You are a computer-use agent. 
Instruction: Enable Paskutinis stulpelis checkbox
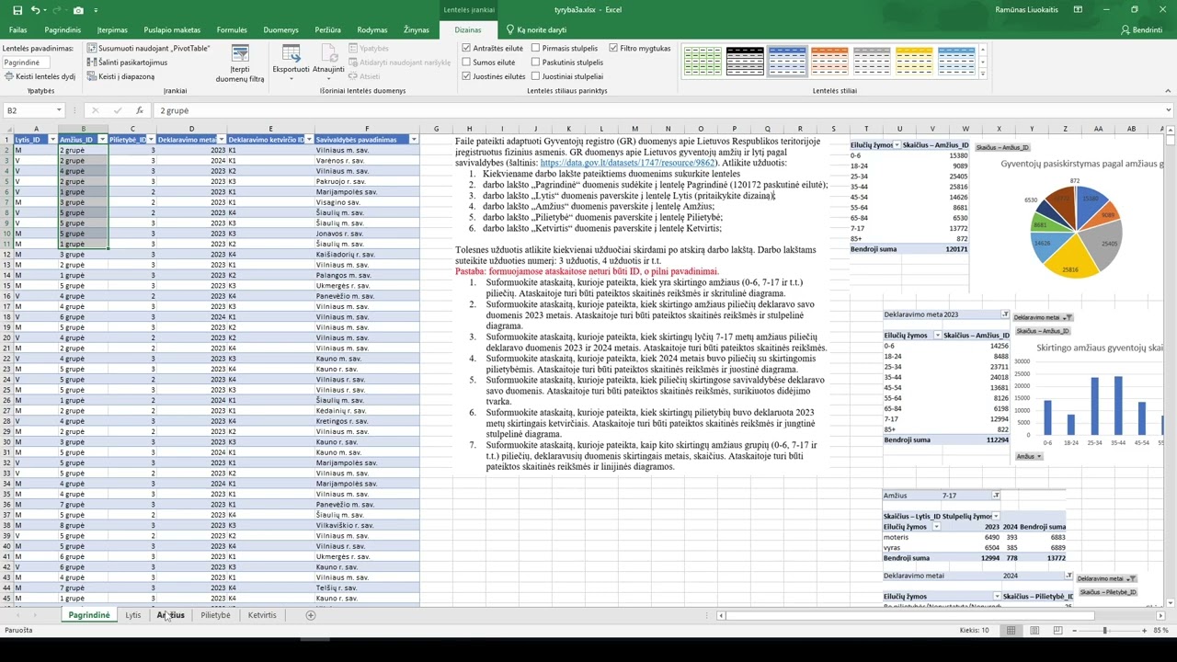tap(536, 63)
